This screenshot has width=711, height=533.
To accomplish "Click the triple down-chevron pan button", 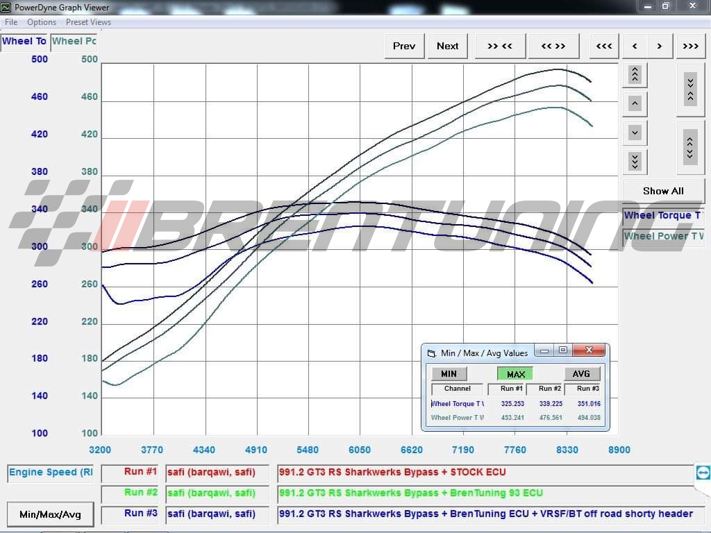I will click(x=635, y=161).
